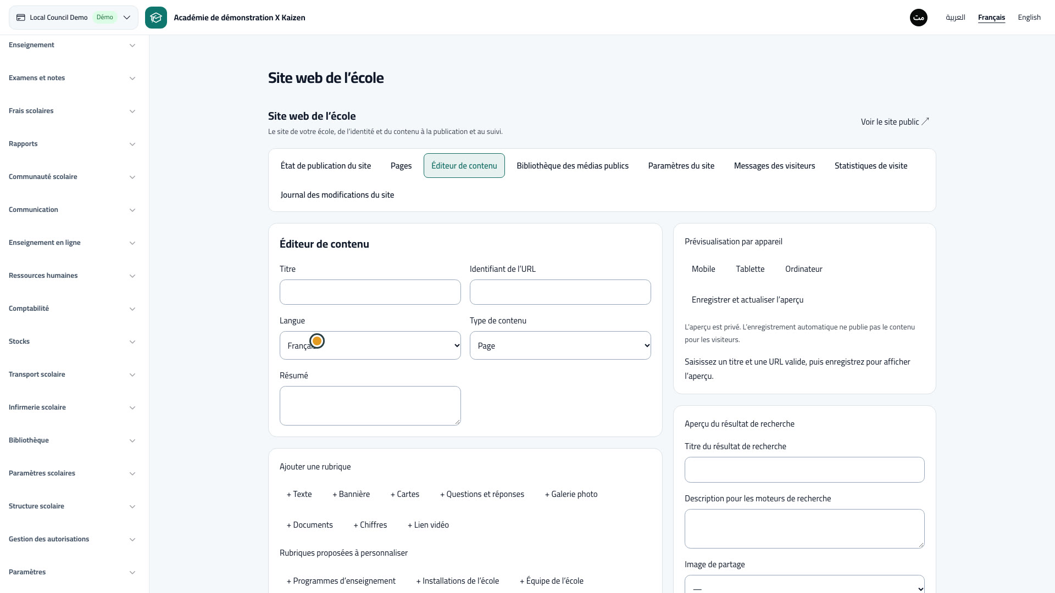Expand the Examens et notes section
This screenshot has width=1055, height=593.
tap(72, 78)
